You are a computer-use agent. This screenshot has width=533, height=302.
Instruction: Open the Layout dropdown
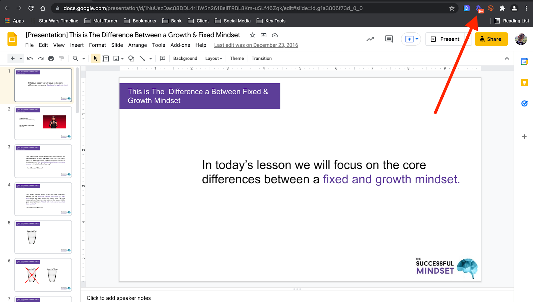click(214, 58)
